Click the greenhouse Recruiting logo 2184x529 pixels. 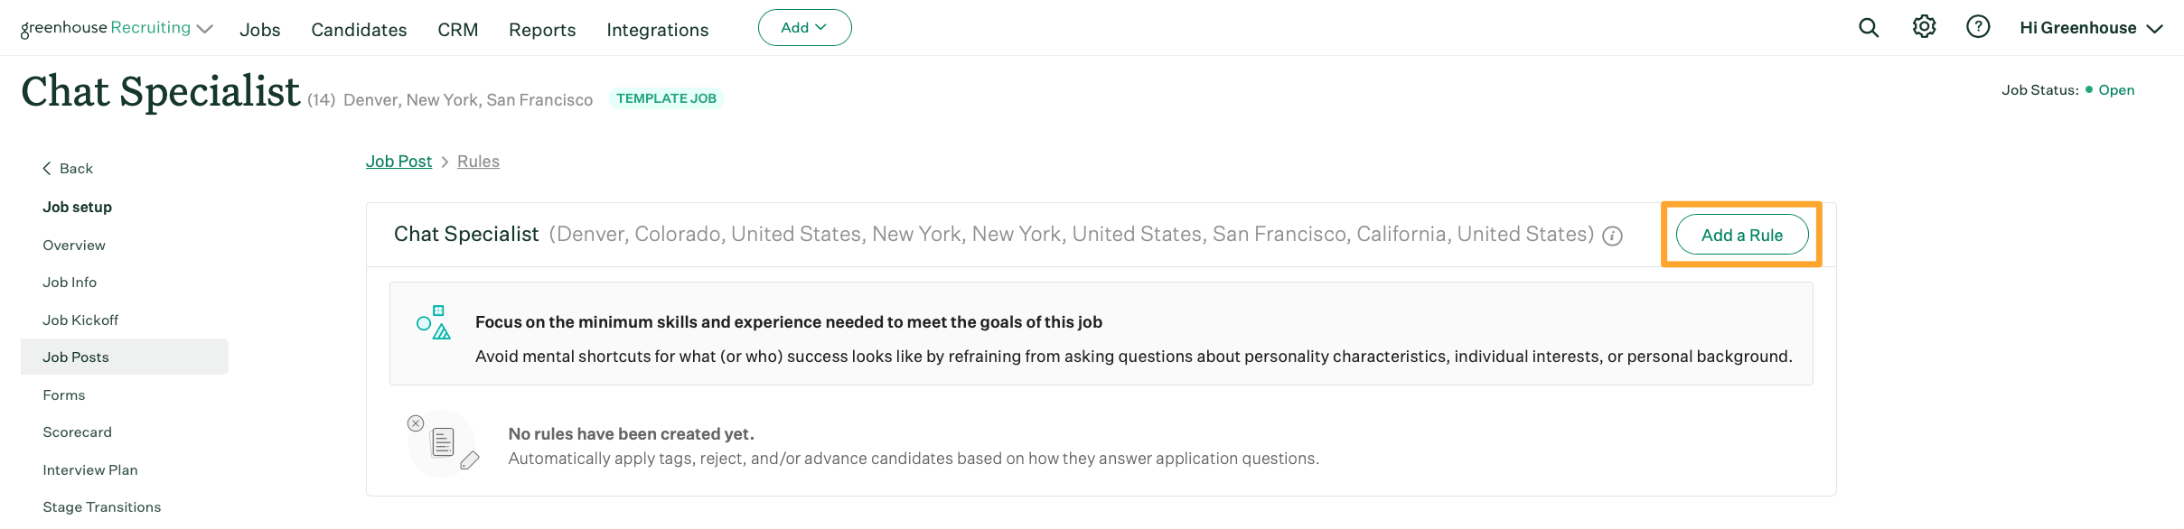tap(105, 28)
